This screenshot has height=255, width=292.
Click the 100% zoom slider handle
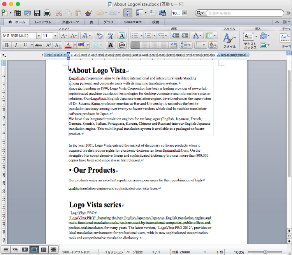pos(265,251)
